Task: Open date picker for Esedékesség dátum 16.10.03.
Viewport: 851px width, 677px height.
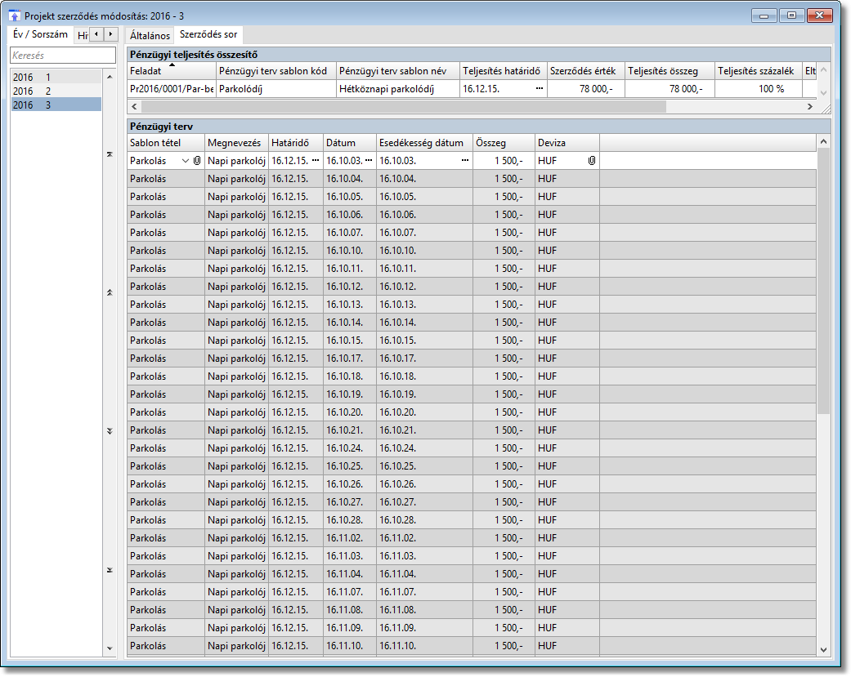Action: coord(465,160)
